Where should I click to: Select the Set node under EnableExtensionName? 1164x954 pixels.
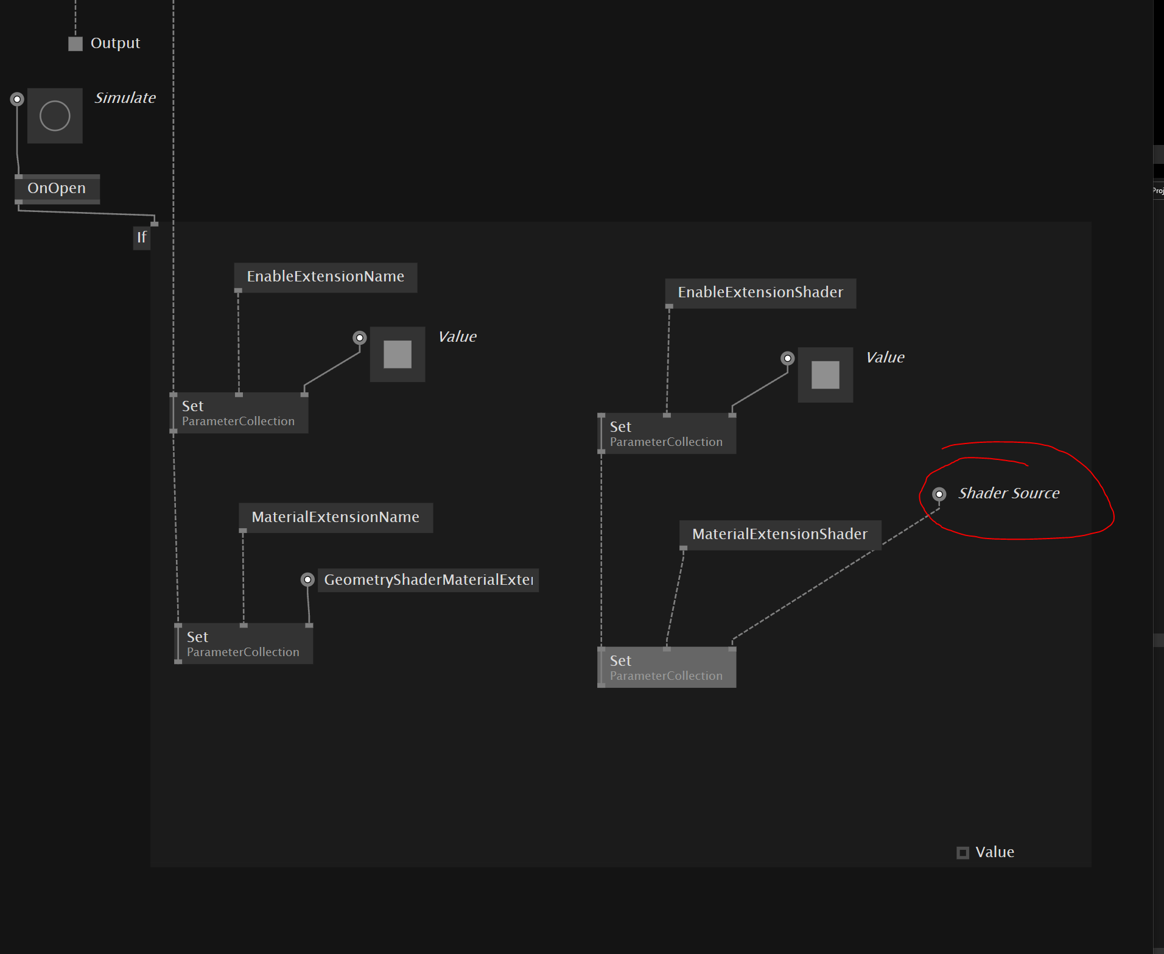click(239, 413)
